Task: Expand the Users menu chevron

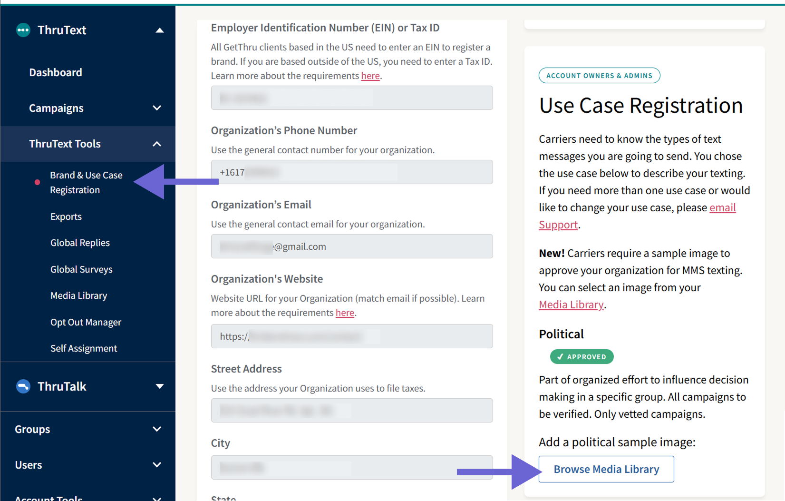Action: point(157,465)
